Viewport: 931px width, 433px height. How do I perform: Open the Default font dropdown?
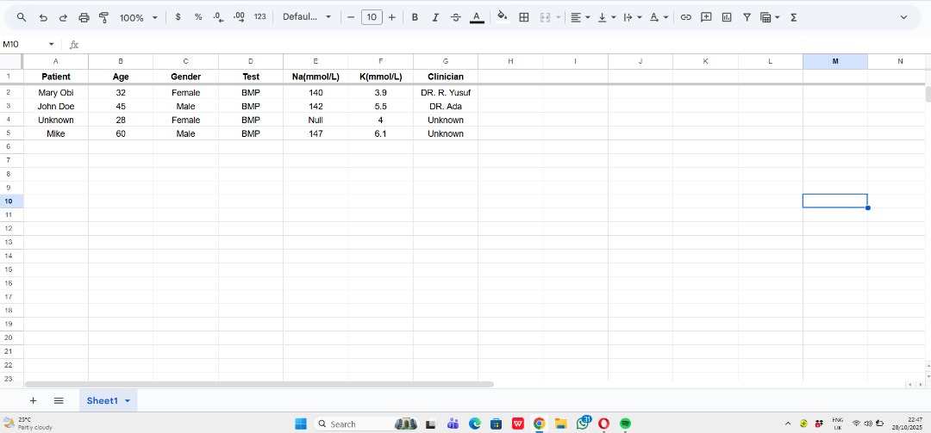307,17
